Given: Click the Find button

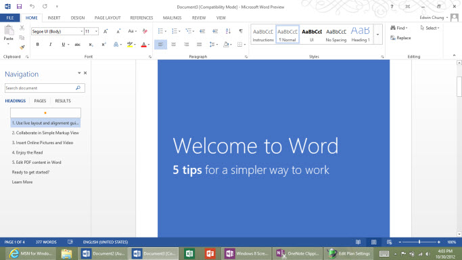Looking at the screenshot, I should (399, 28).
